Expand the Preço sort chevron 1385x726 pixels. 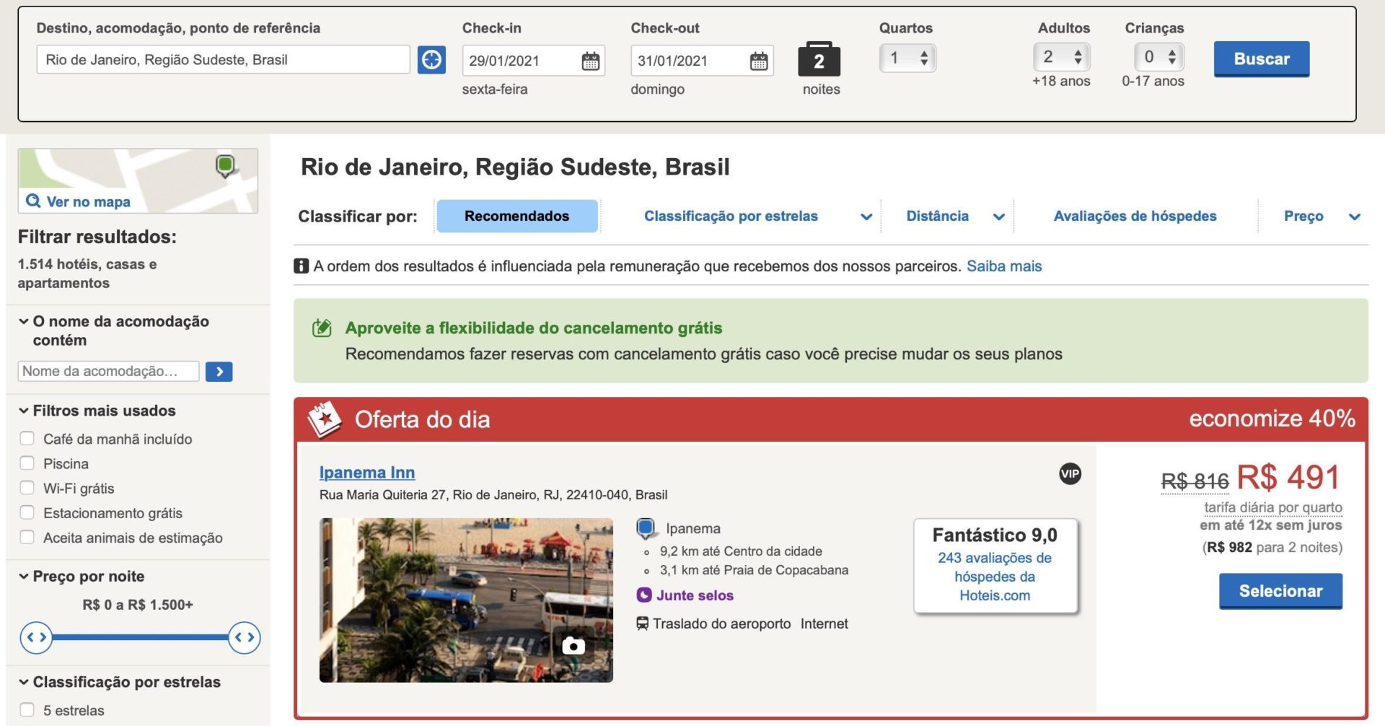pos(1355,217)
